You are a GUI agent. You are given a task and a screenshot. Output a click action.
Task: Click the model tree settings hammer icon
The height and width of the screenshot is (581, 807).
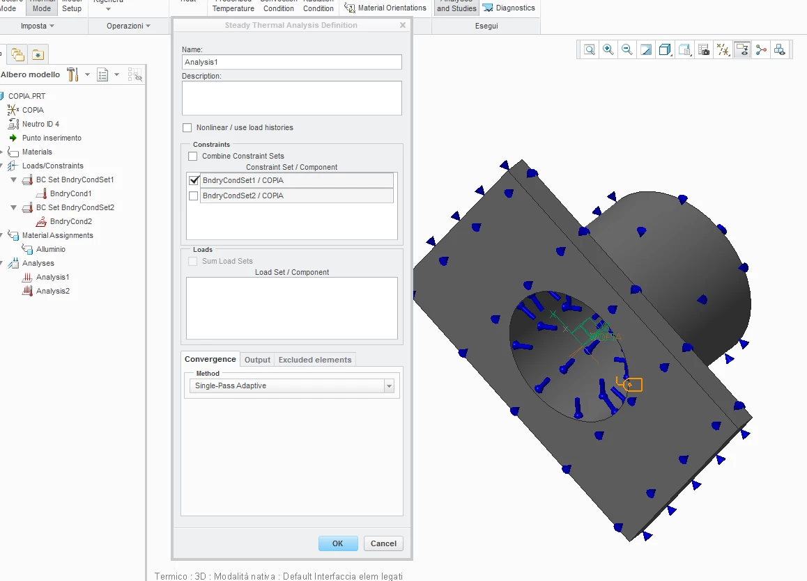(x=72, y=74)
